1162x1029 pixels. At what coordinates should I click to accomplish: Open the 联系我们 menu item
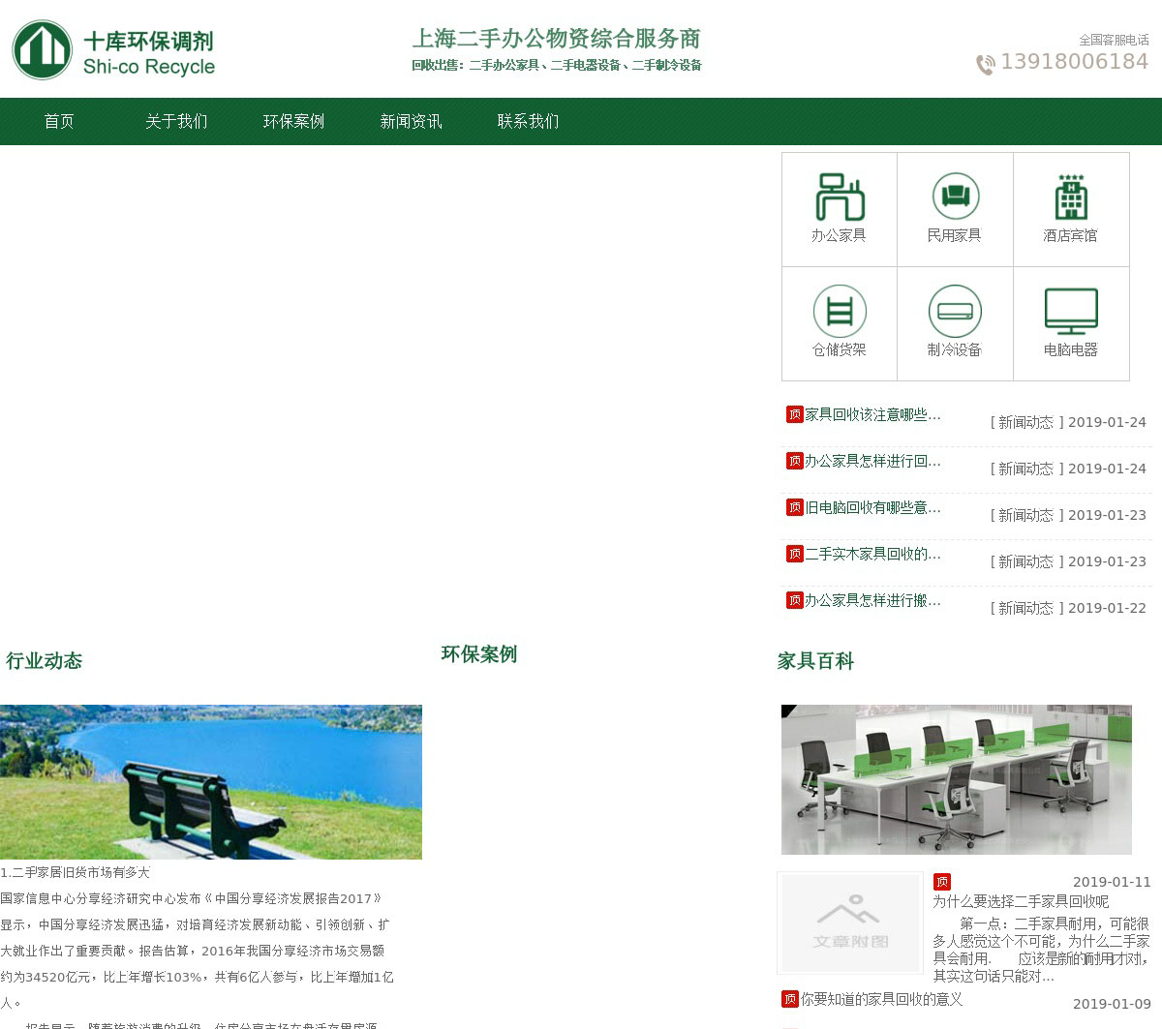click(528, 121)
